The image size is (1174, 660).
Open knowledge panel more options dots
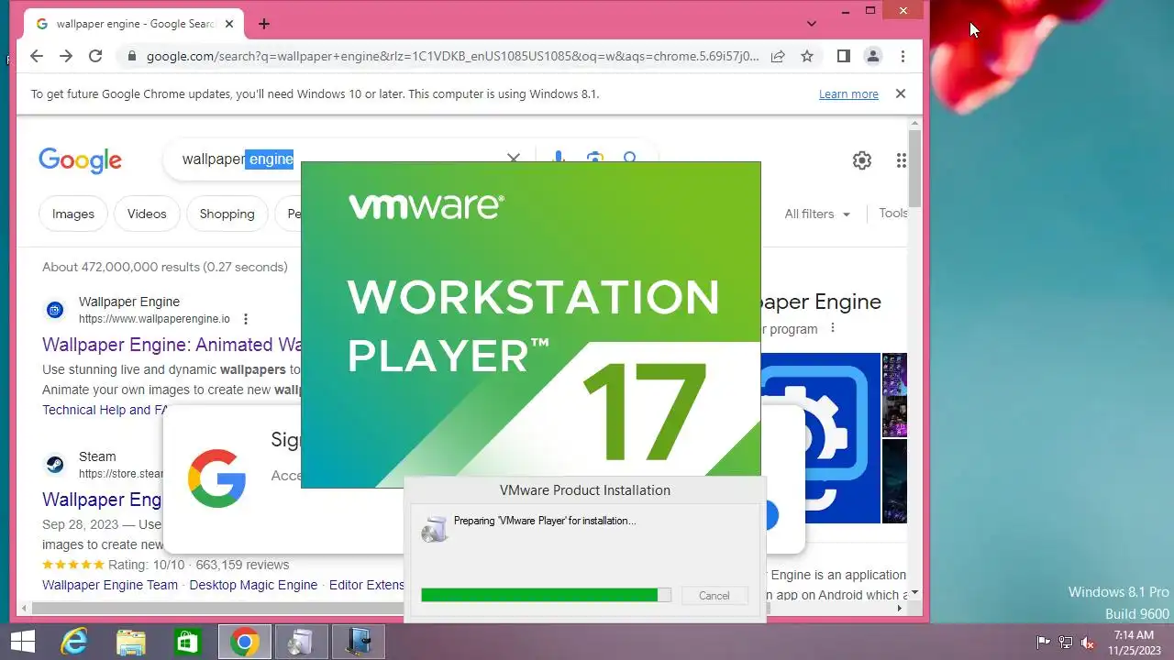pyautogui.click(x=833, y=328)
